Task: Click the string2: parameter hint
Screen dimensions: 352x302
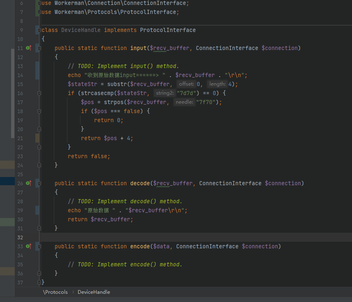Action: coord(165,93)
